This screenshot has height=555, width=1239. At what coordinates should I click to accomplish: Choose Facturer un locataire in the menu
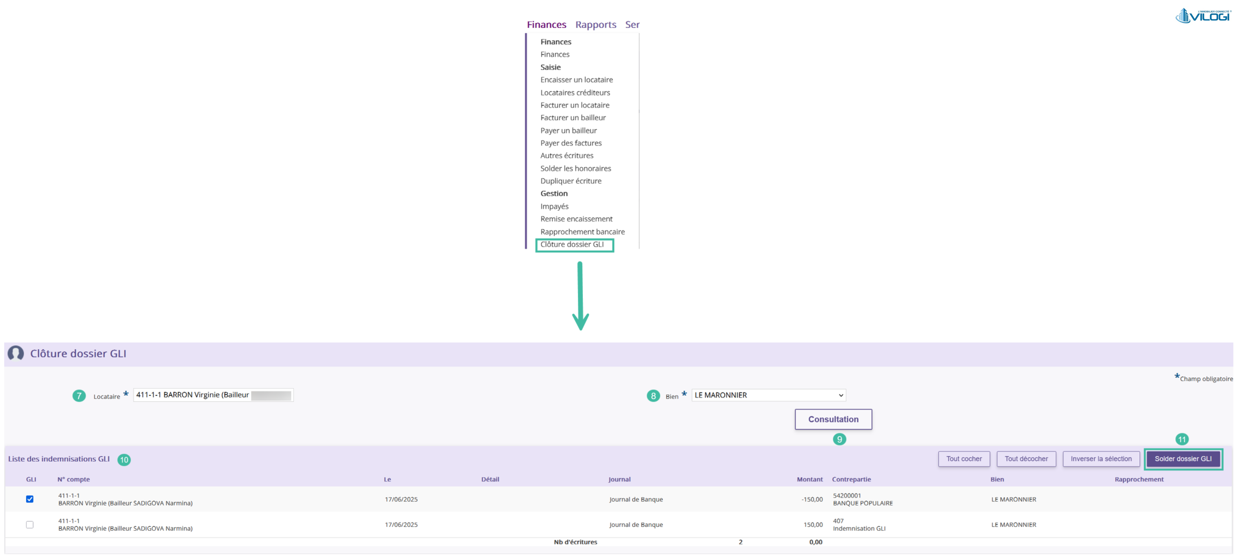tap(574, 105)
